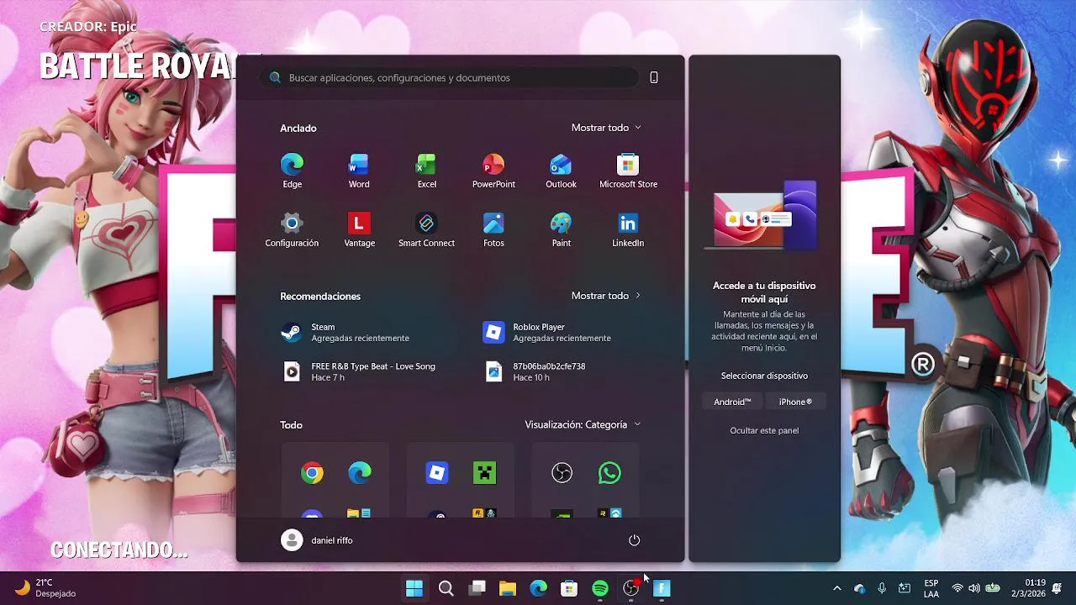Viewport: 1076px width, 605px height.
Task: Open Spotify from the taskbar
Action: pos(600,588)
